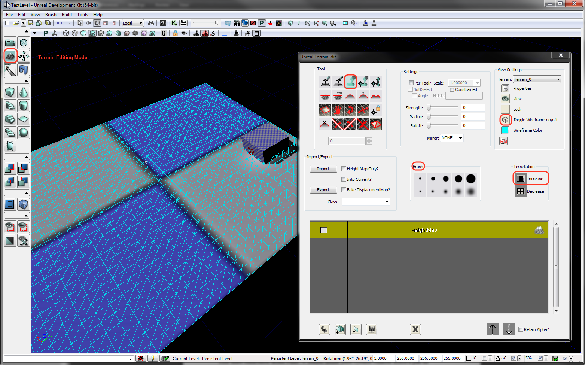The image size is (585, 365).
Task: Open the Class dropdown
Action: pos(366,202)
